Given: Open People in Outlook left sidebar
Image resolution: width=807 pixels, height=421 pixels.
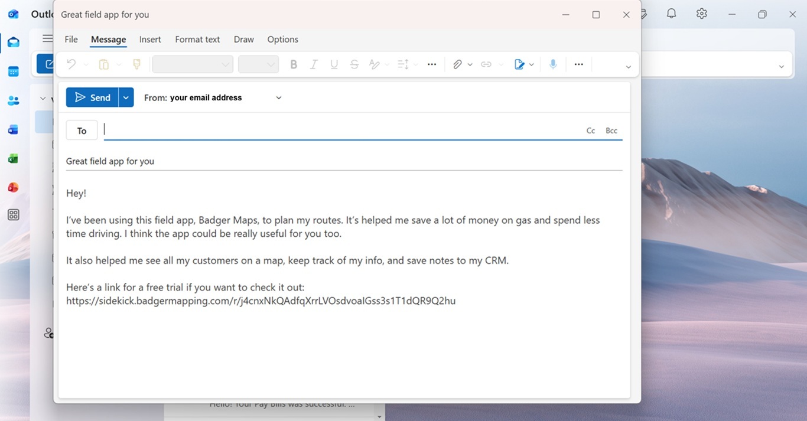Looking at the screenshot, I should click(x=13, y=100).
